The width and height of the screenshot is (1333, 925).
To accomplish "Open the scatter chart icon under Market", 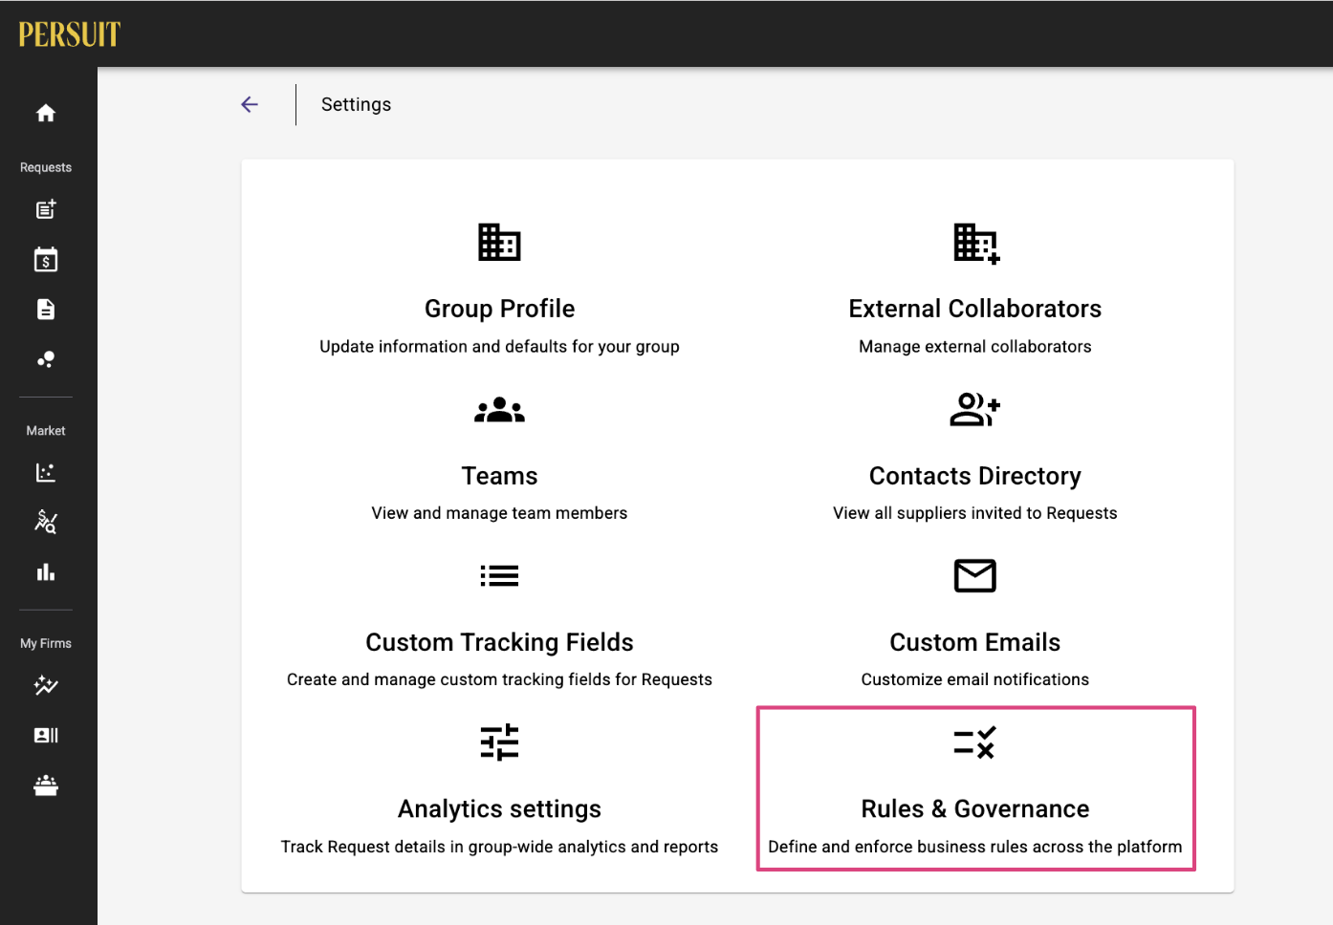I will click(x=46, y=472).
